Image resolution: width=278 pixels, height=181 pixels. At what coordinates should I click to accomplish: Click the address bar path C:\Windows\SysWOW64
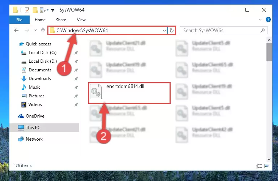[82, 30]
